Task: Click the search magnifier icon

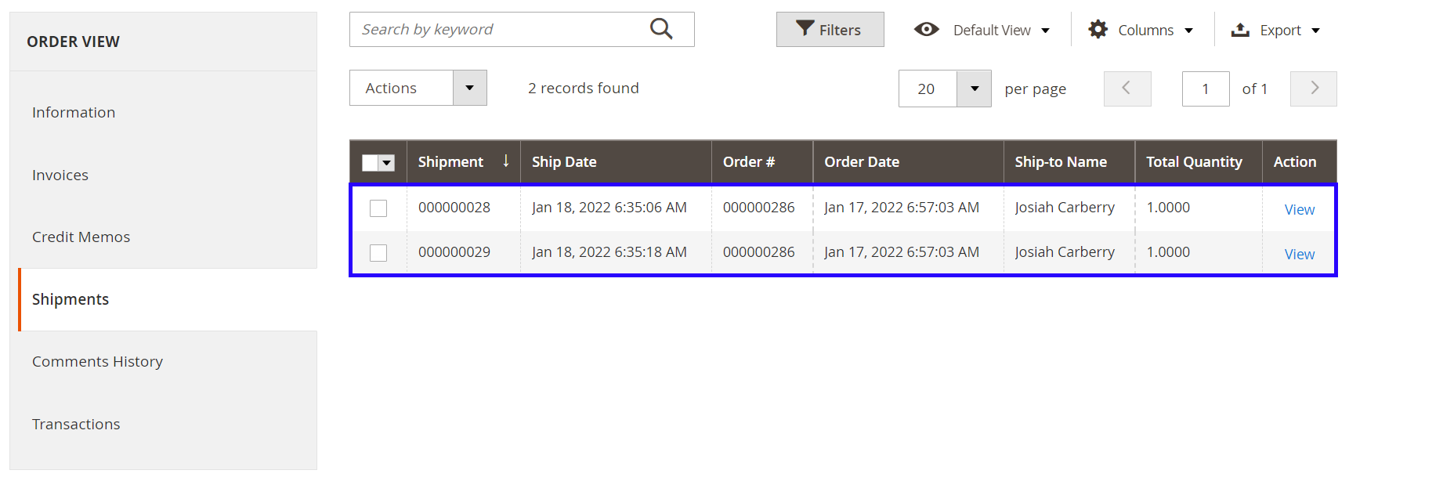Action: (661, 29)
